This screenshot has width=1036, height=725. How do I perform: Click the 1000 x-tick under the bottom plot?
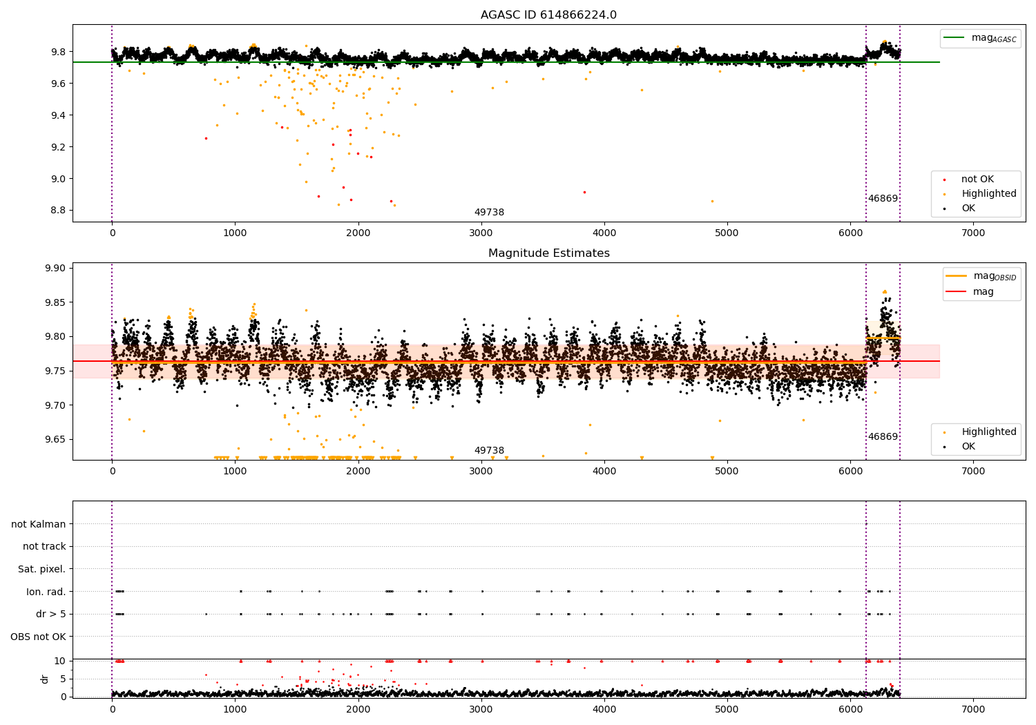(235, 710)
